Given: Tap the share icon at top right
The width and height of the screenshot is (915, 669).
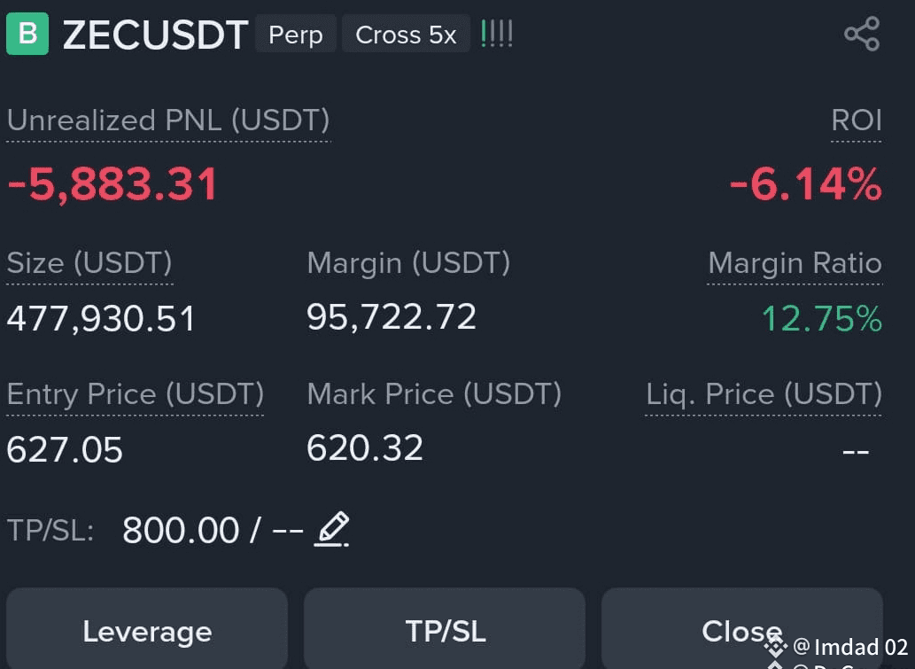Looking at the screenshot, I should [x=862, y=34].
